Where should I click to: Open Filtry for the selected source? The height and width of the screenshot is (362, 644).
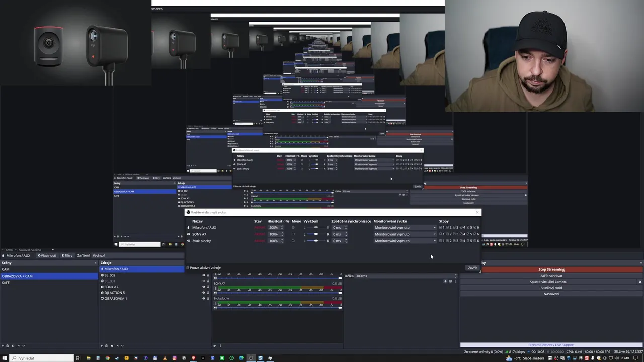pyautogui.click(x=67, y=255)
